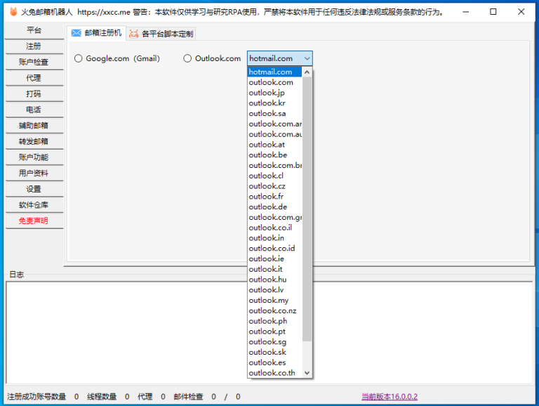Open the 注册 sidebar section

tap(34, 46)
